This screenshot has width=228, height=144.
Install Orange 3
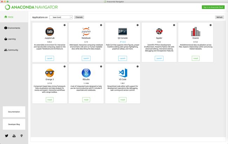(x=49, y=100)
